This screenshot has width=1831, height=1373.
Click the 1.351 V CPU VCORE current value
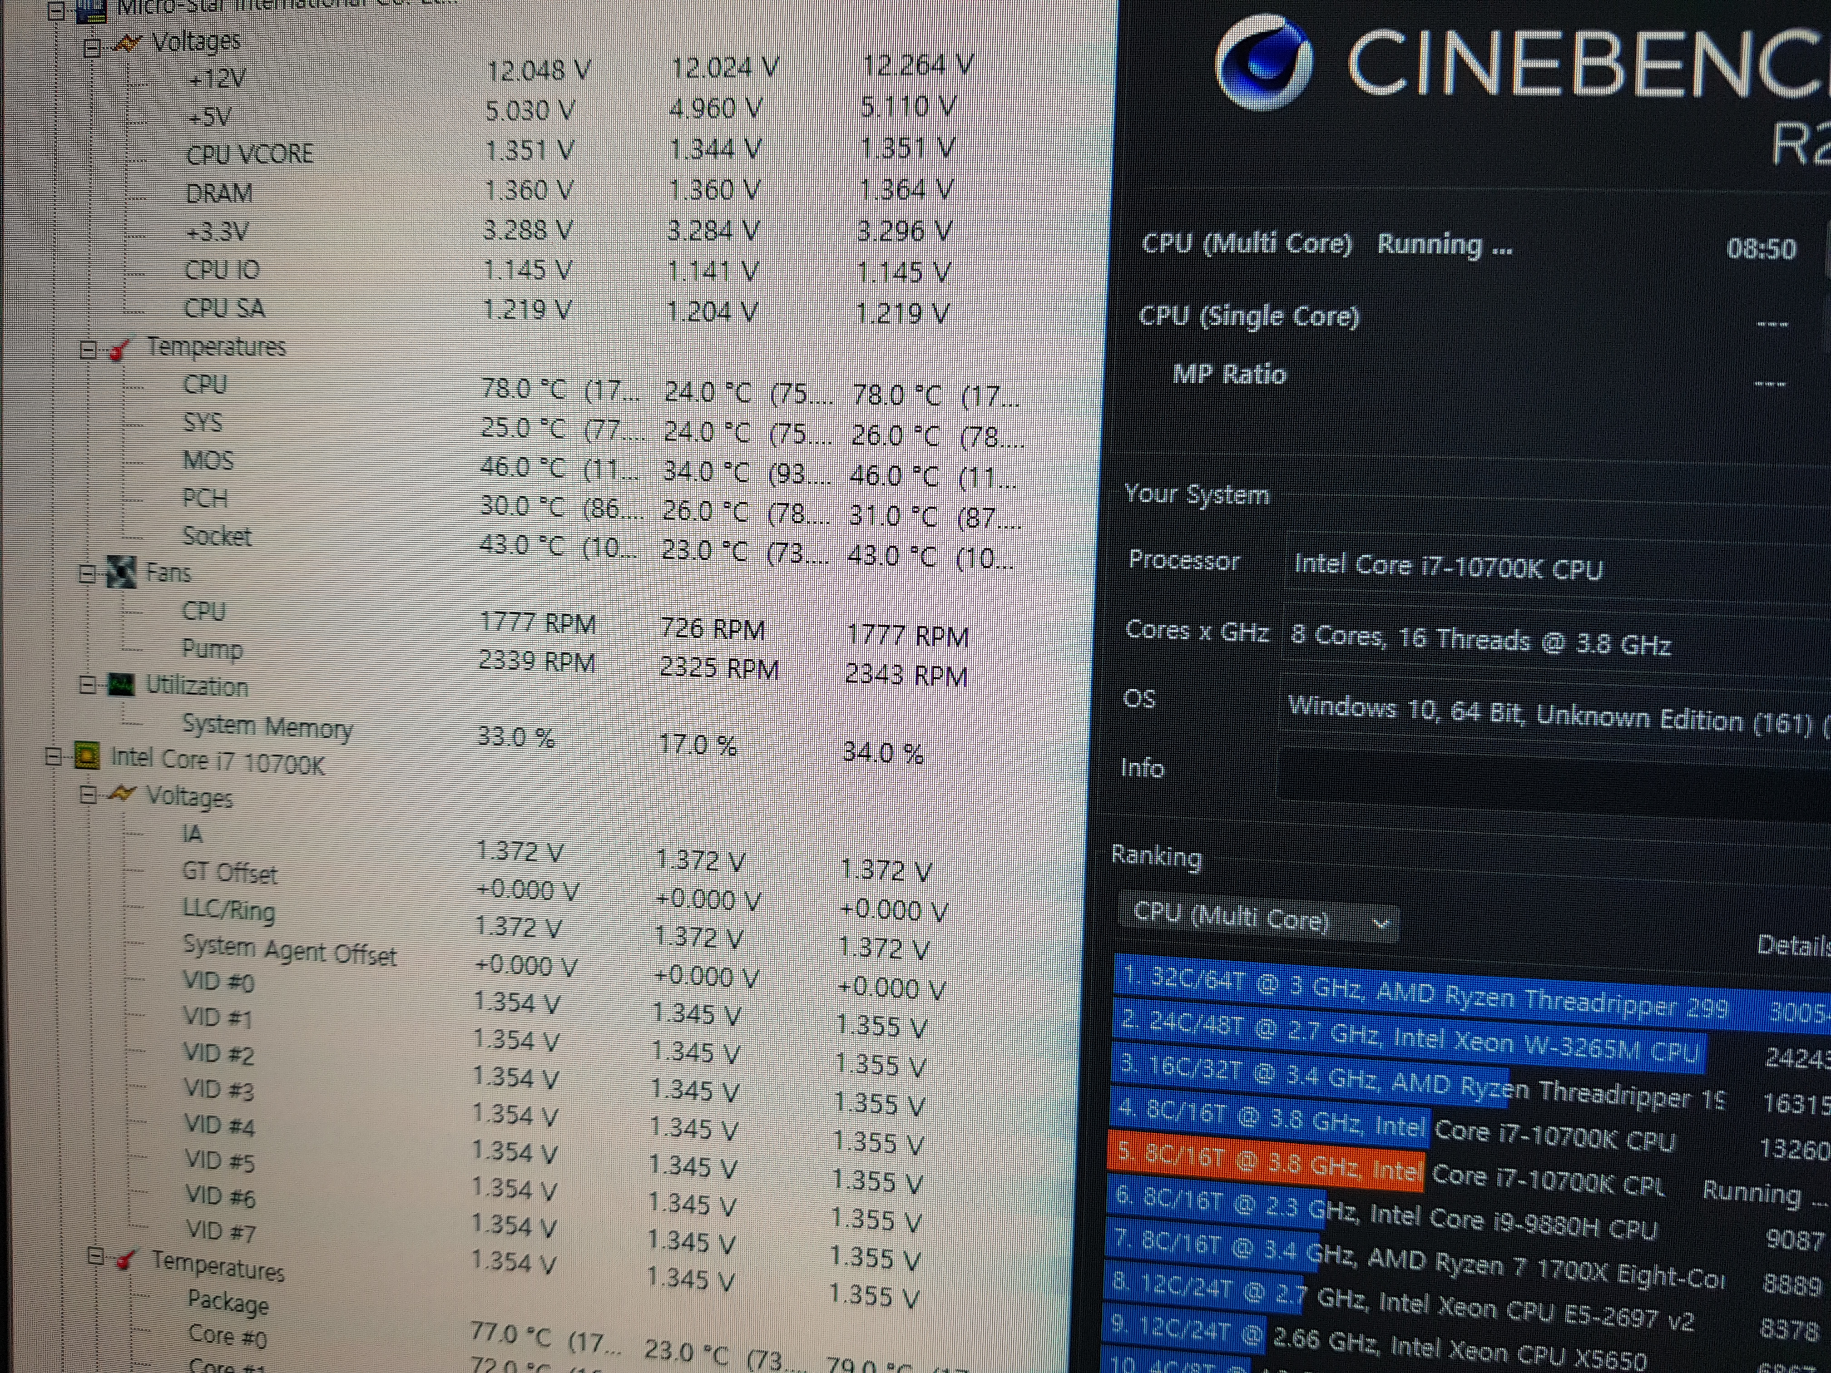(x=529, y=151)
